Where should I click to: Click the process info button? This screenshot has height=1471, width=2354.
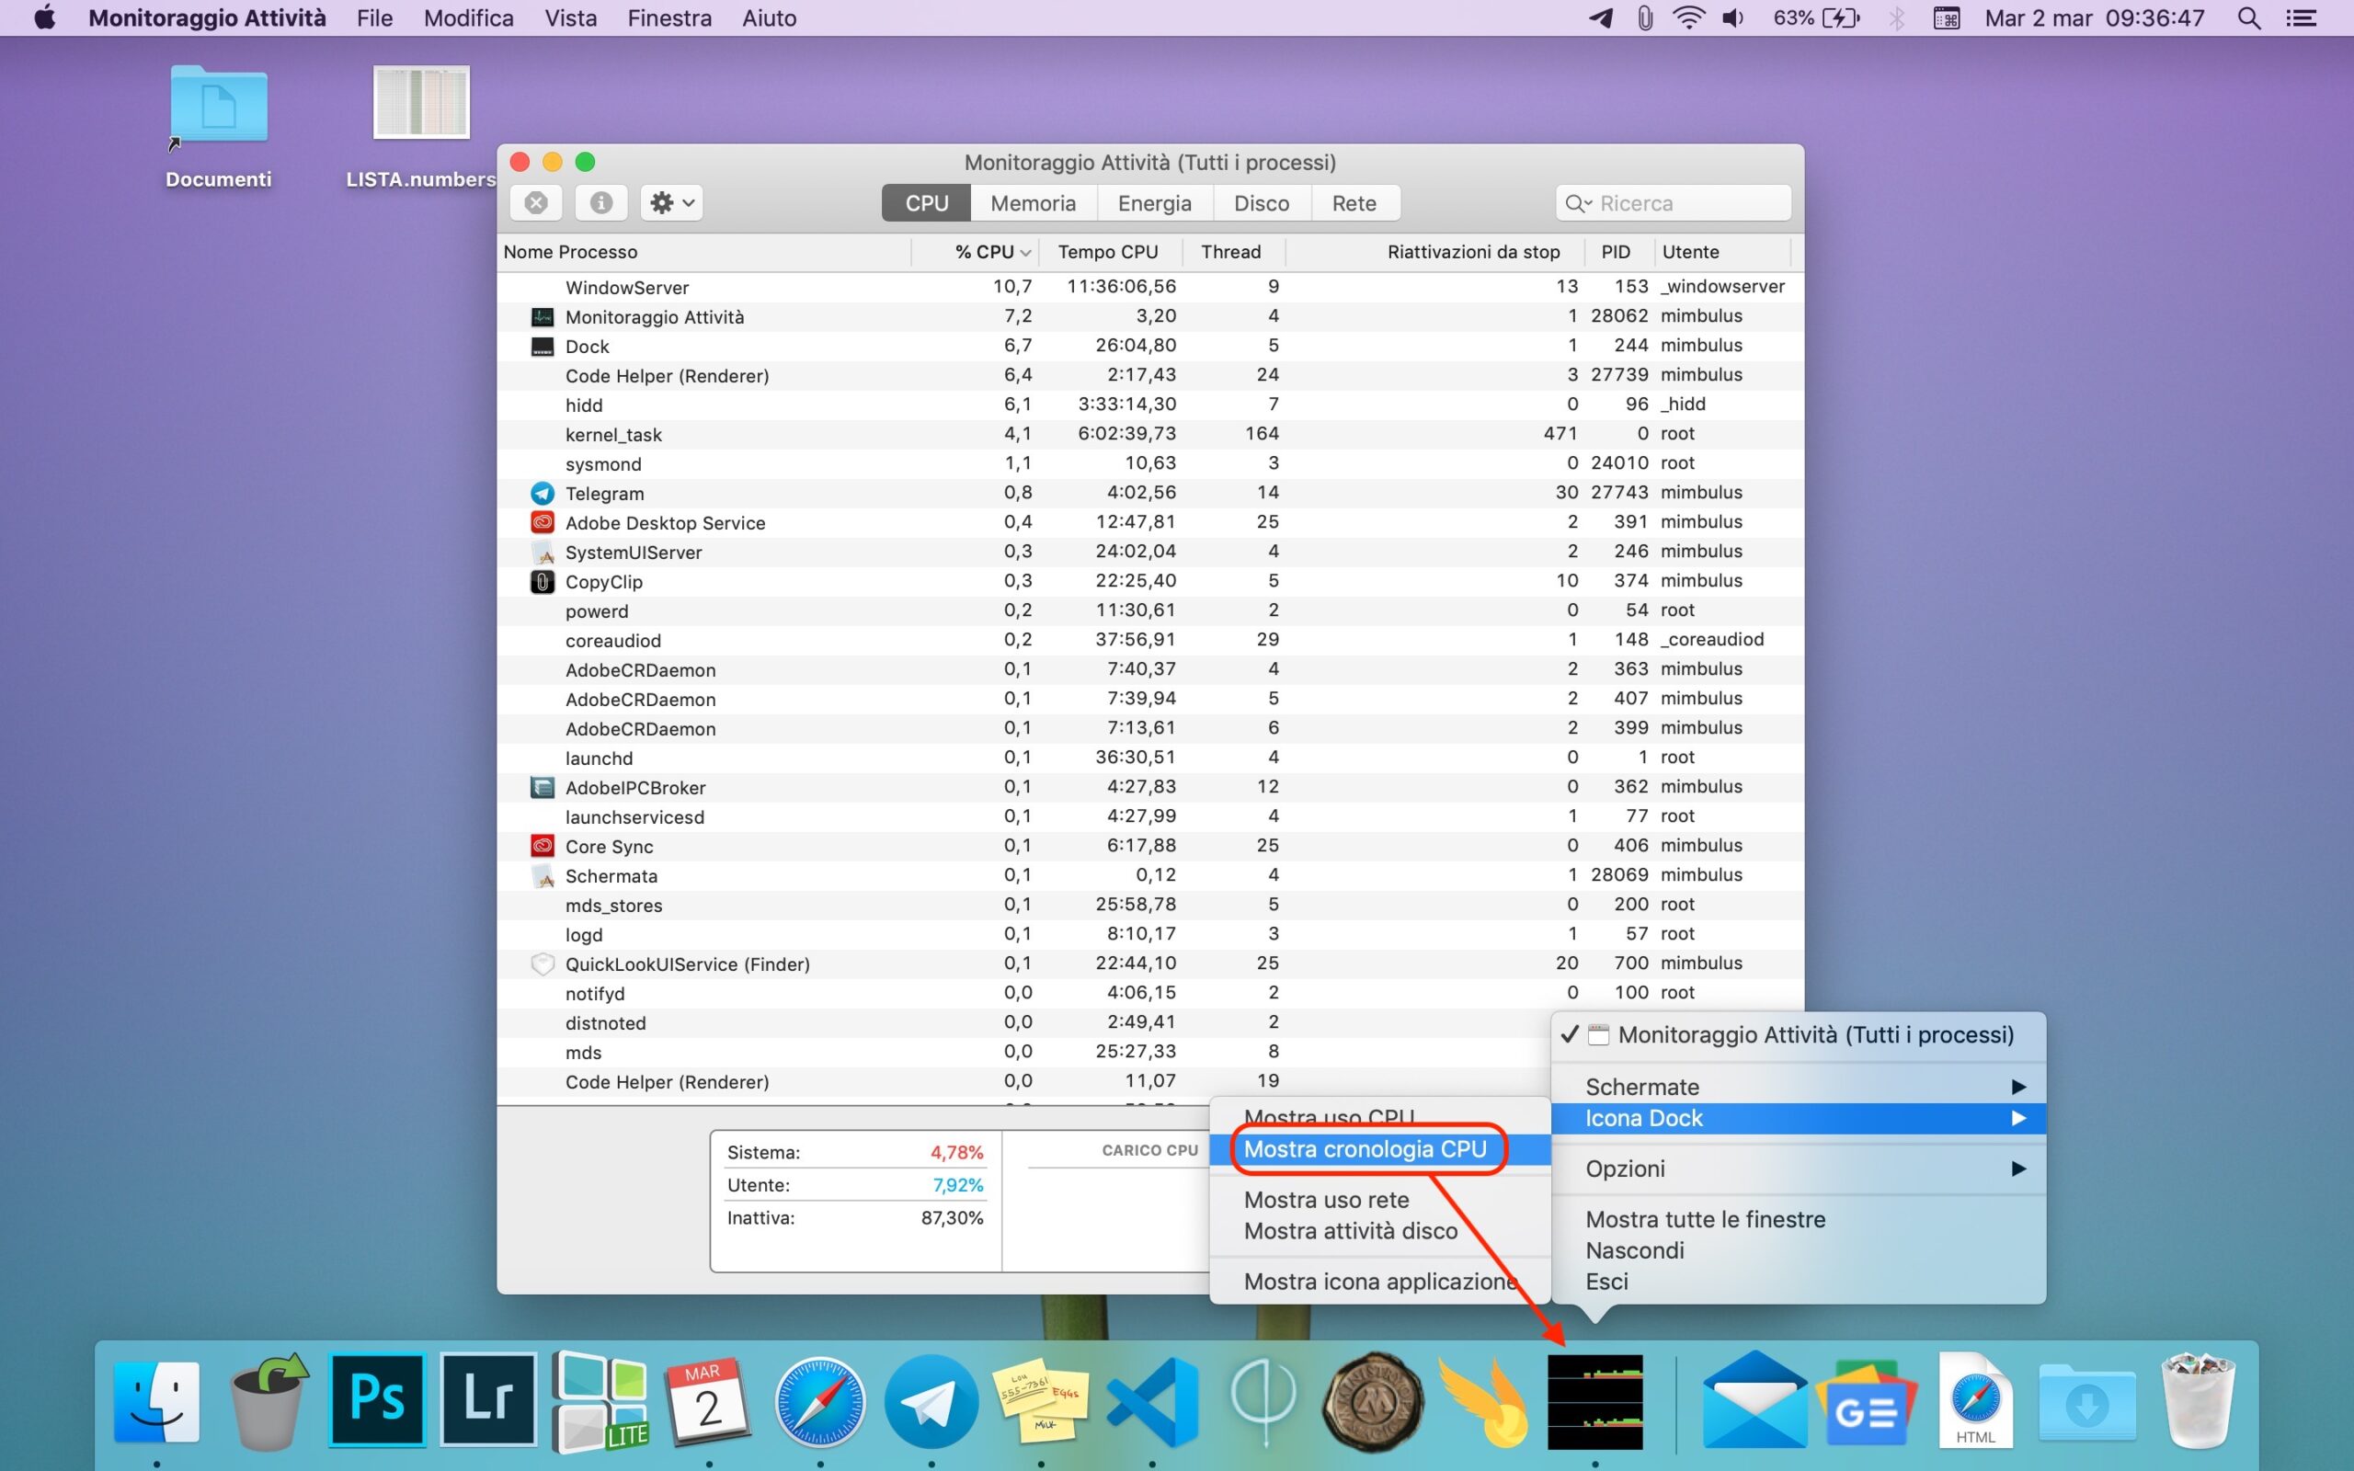tap(601, 202)
